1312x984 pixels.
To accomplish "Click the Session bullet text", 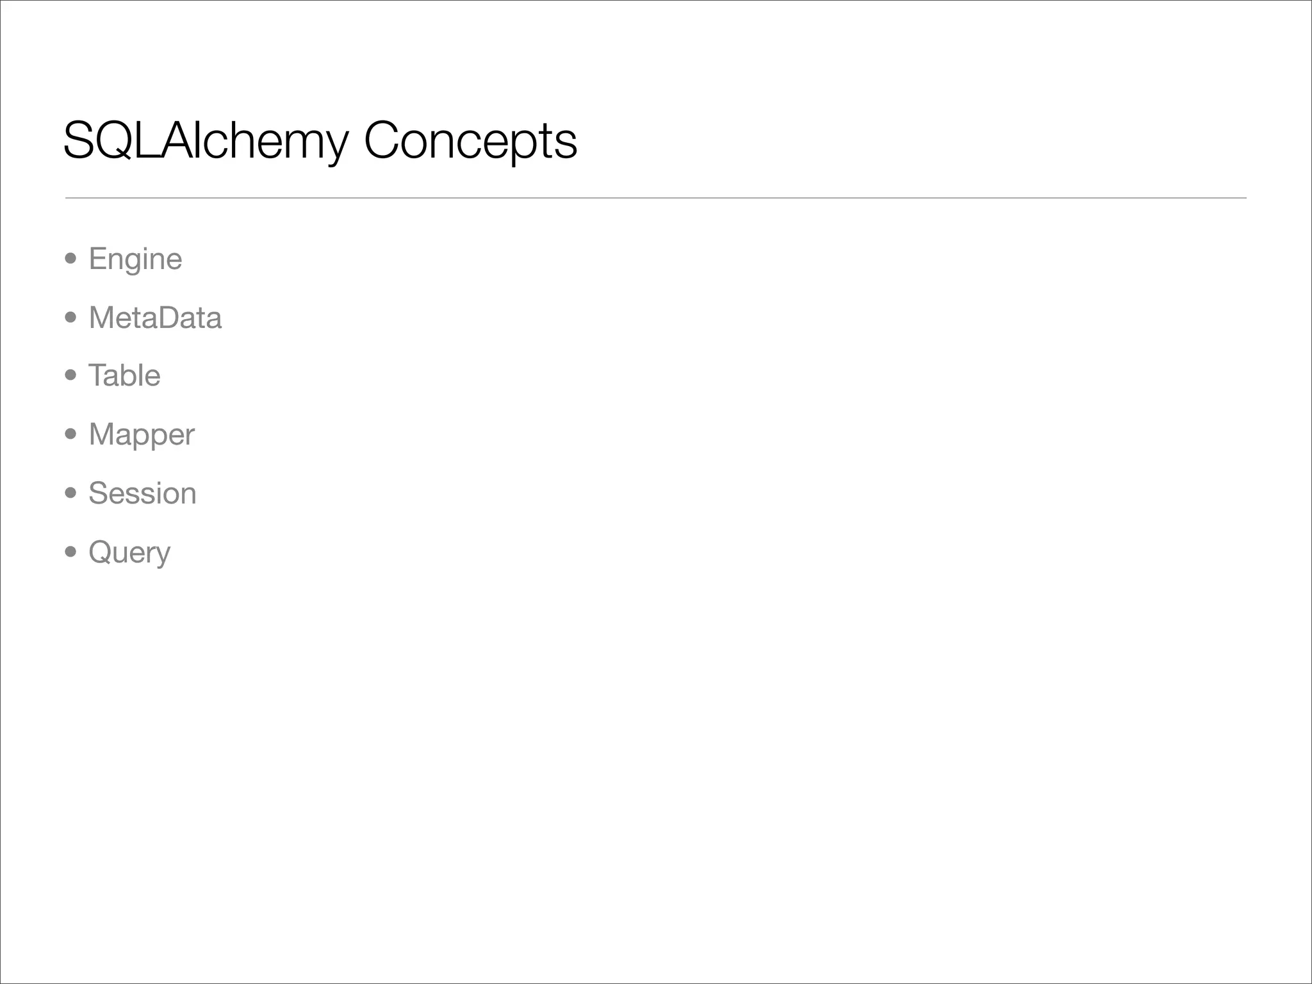I will 142,493.
